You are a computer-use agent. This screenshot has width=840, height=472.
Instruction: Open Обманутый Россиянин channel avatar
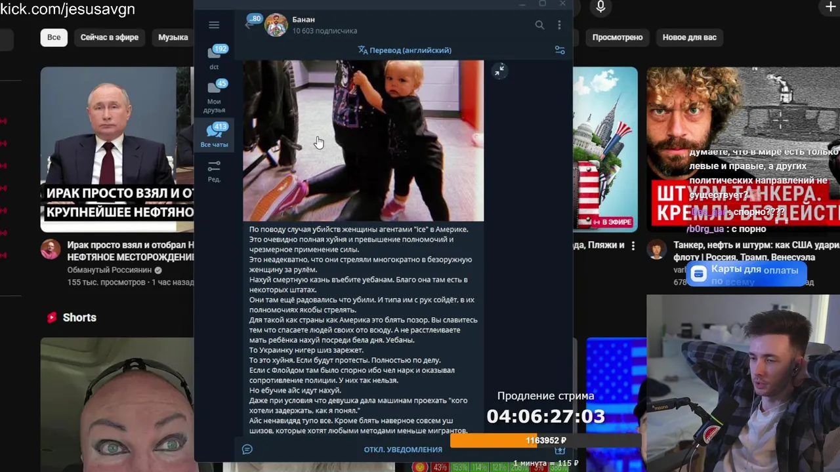click(51, 249)
